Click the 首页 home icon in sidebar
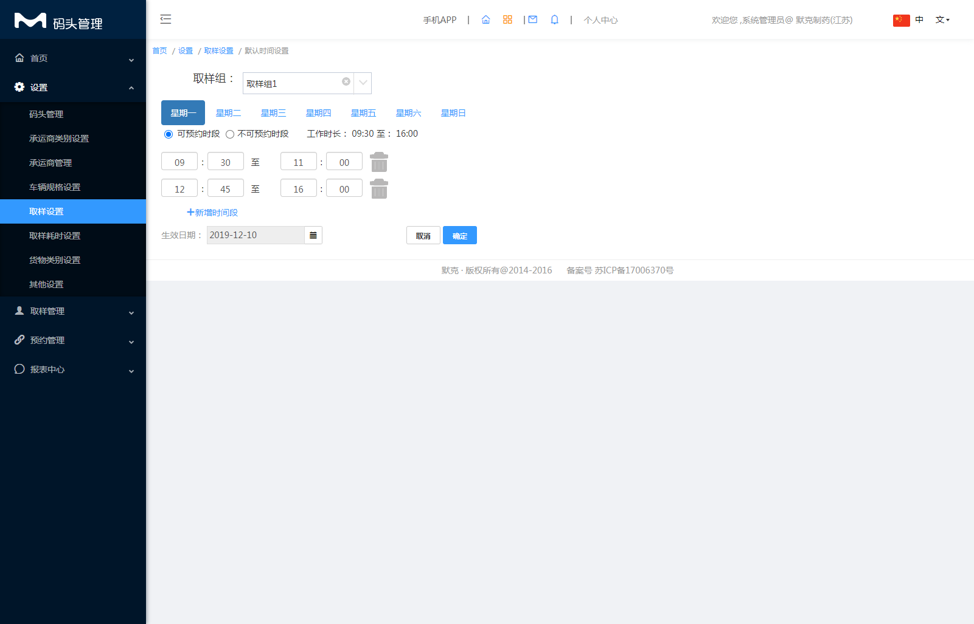 pos(19,58)
